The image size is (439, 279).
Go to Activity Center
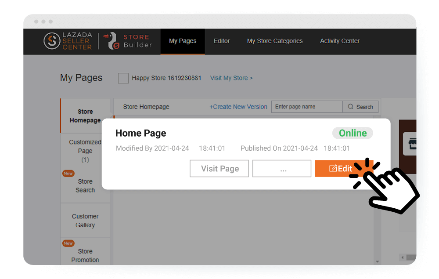click(340, 41)
